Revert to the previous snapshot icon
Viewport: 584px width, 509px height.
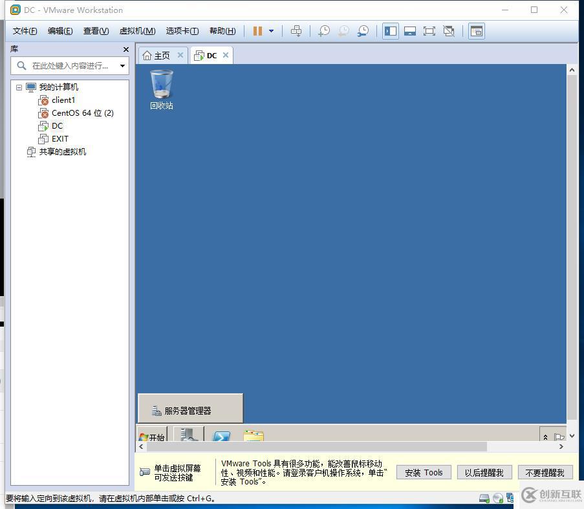(x=343, y=31)
